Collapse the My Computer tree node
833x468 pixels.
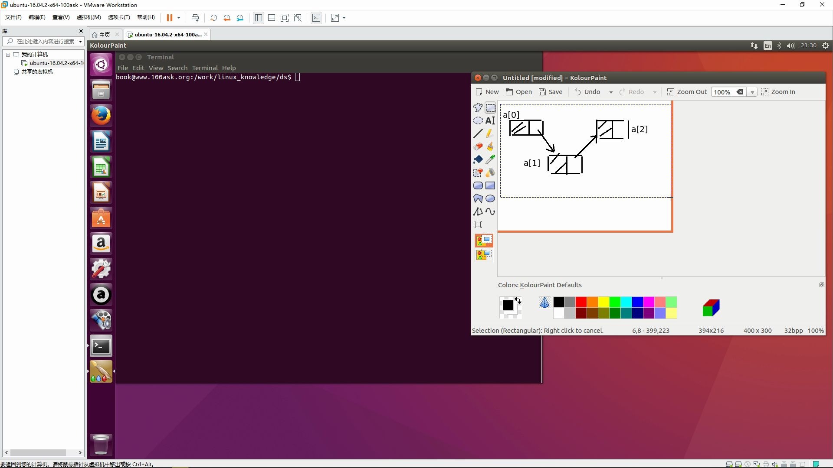8,55
